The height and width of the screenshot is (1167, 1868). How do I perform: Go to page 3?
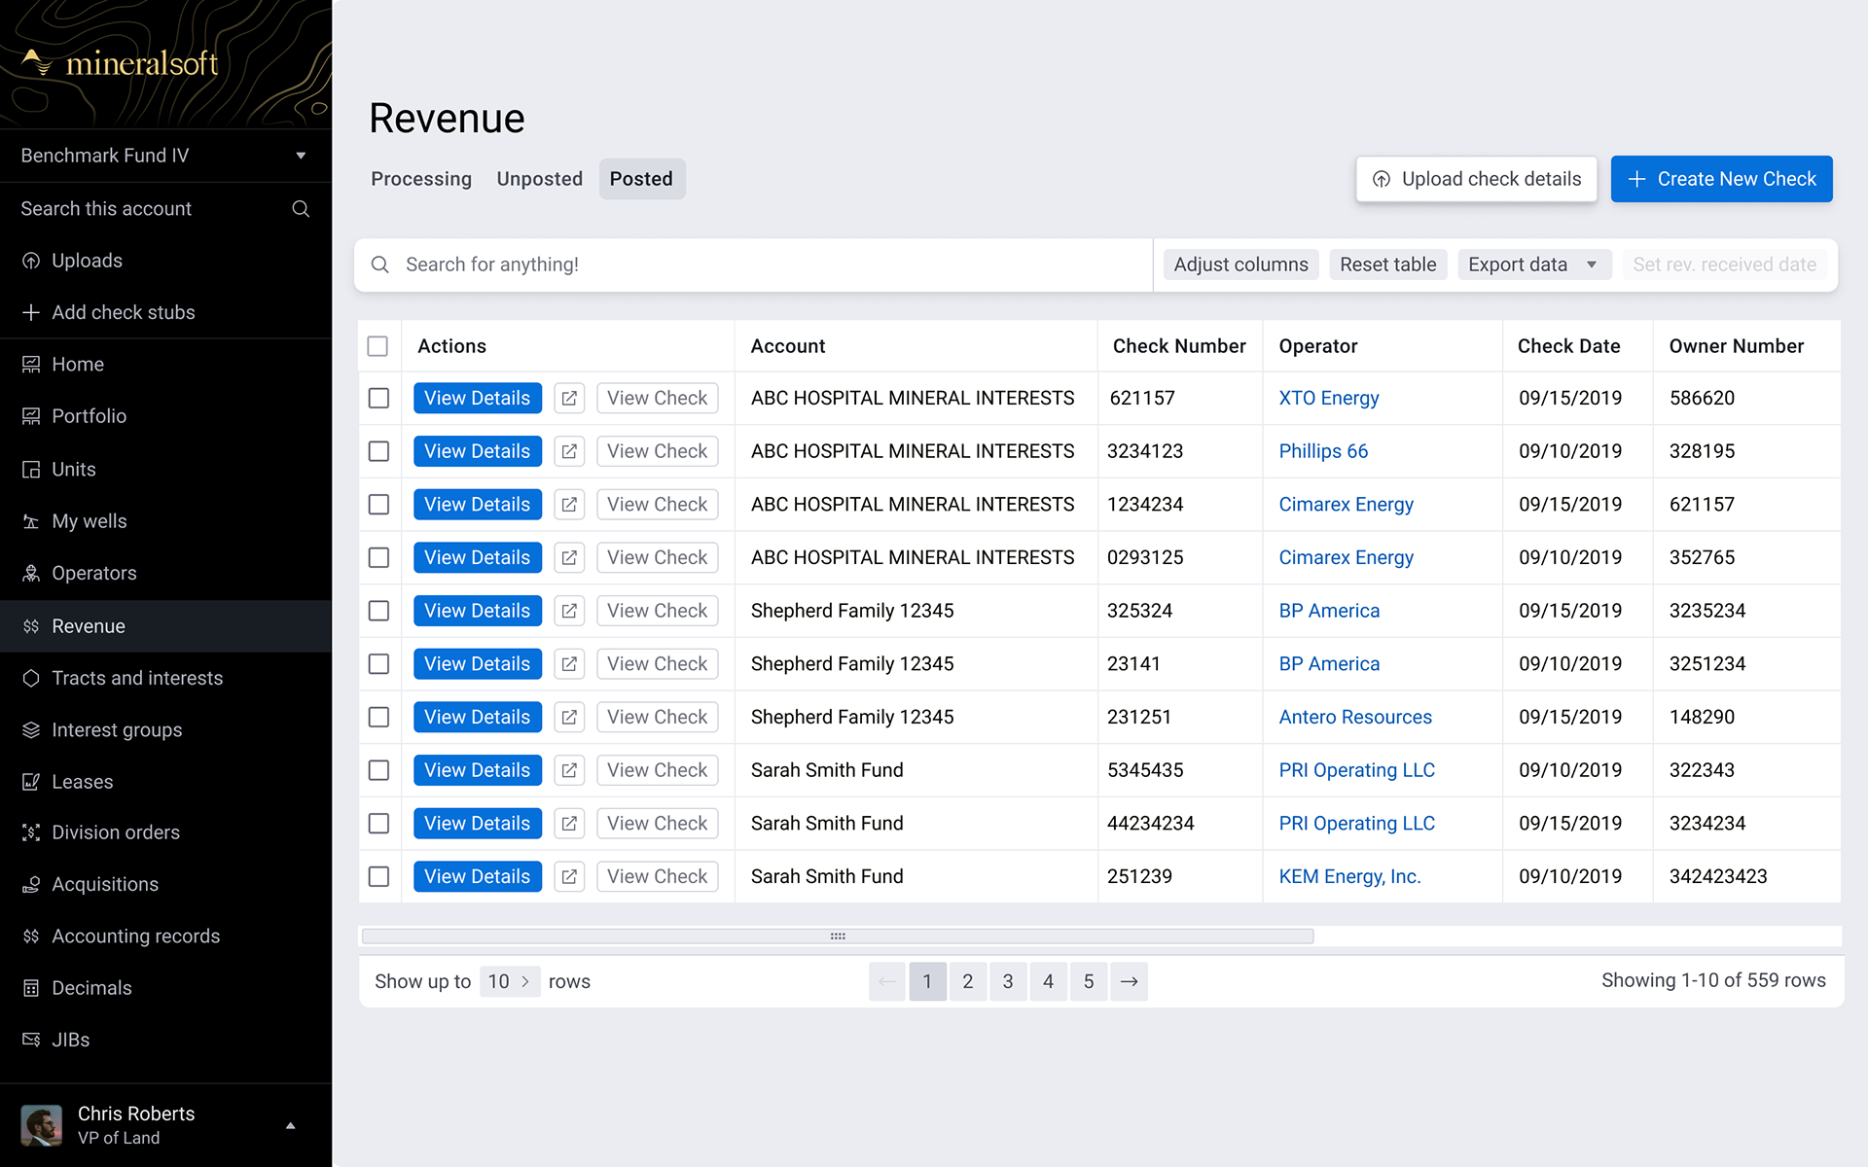coord(1008,981)
